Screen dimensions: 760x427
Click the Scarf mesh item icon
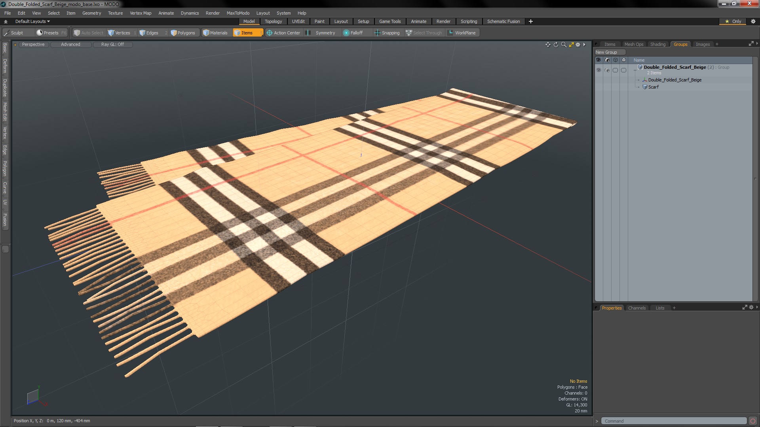pyautogui.click(x=645, y=87)
